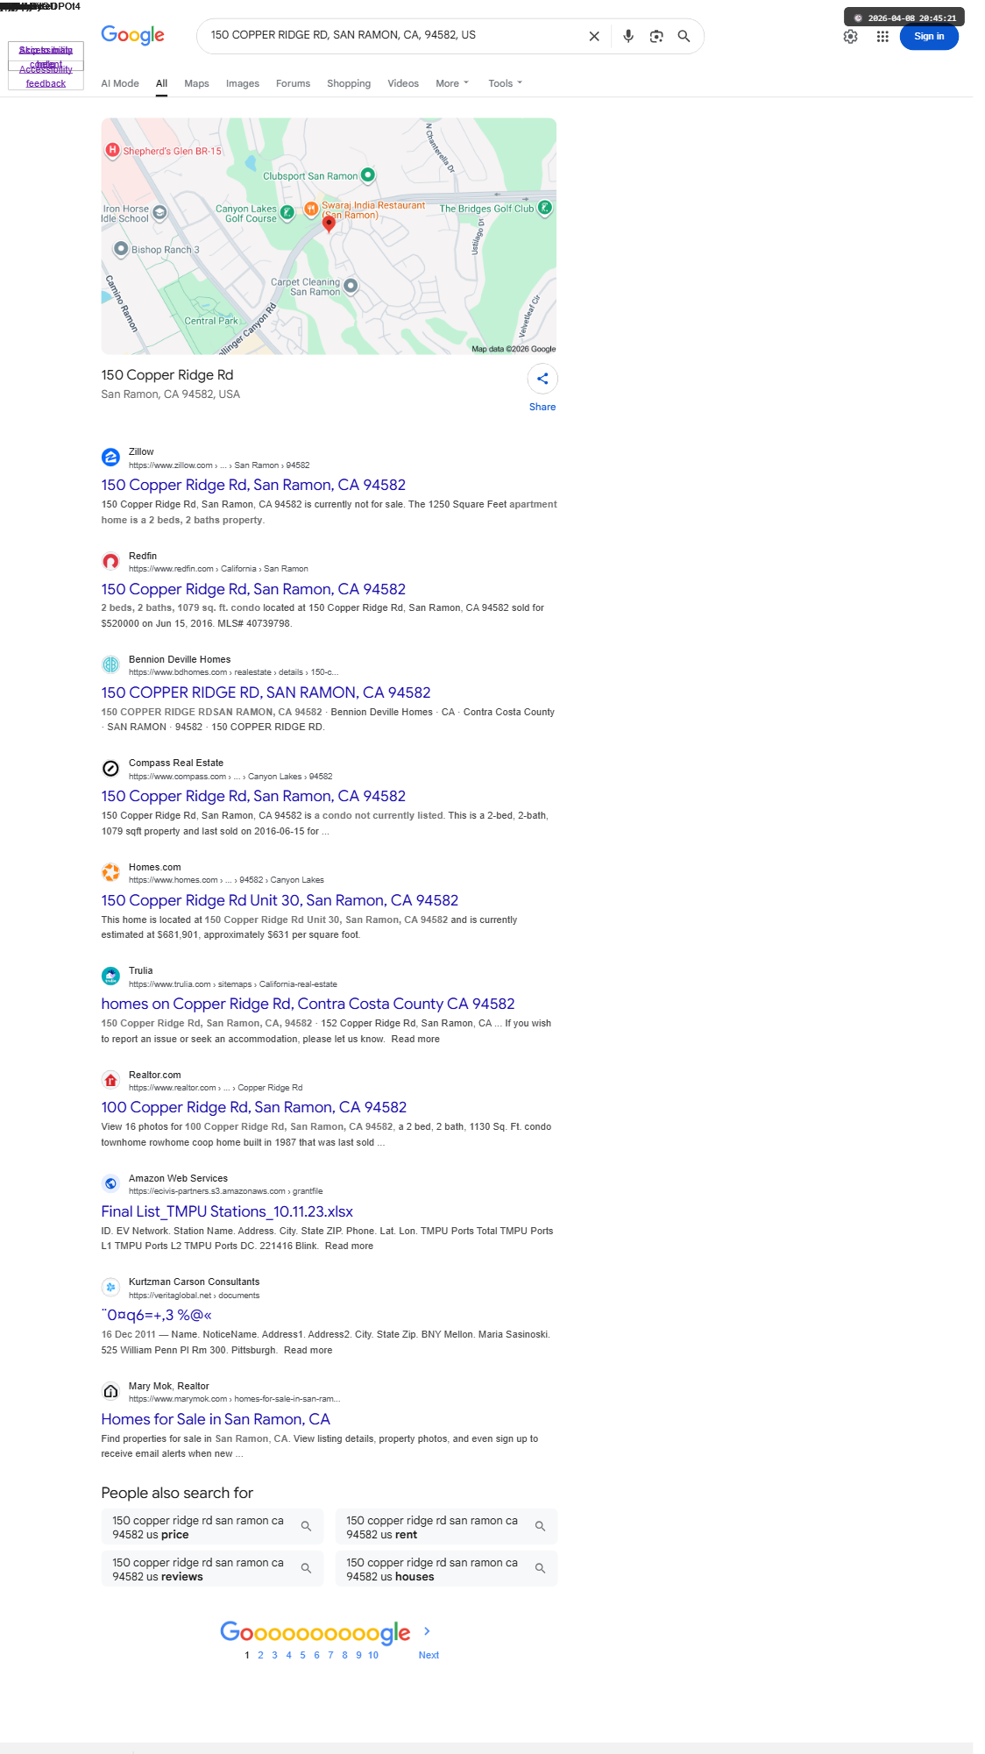
Task: Open Quick settings gear icon
Action: pyautogui.click(x=851, y=36)
